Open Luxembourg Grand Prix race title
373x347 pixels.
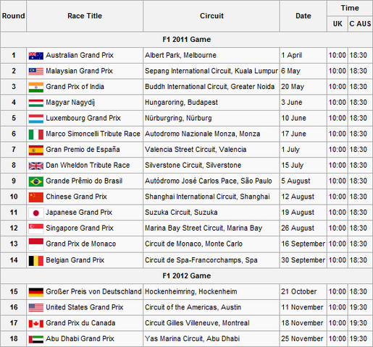click(83, 118)
